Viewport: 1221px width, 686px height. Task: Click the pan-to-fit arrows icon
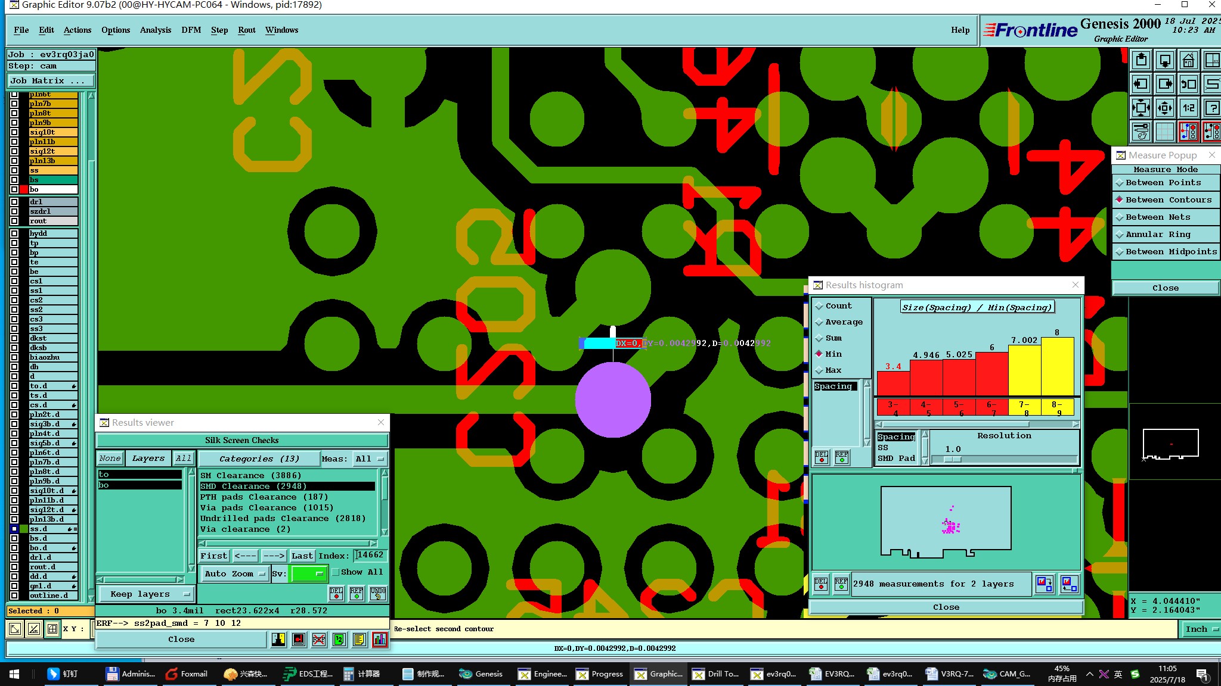click(1141, 108)
